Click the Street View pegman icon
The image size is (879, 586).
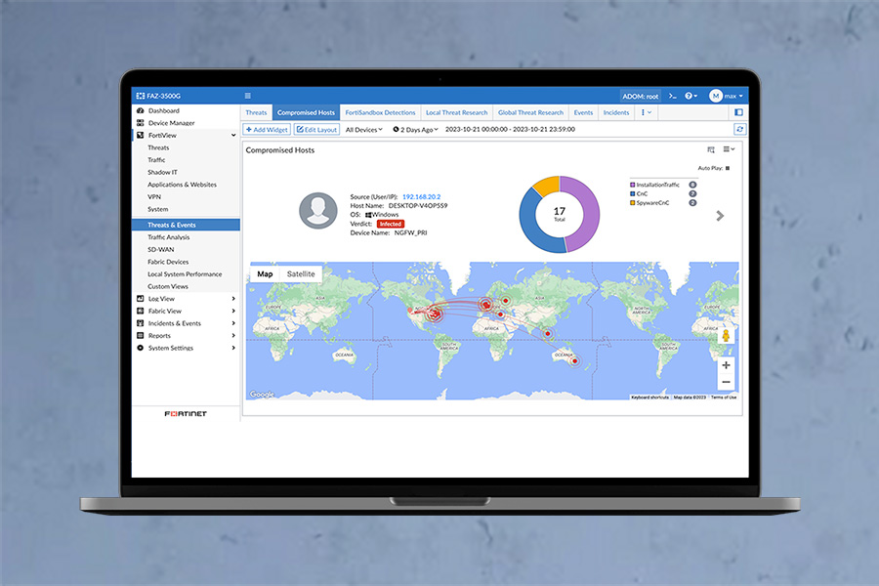(x=726, y=336)
